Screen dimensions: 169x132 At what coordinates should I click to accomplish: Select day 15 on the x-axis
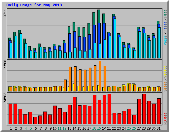(x=79, y=128)
